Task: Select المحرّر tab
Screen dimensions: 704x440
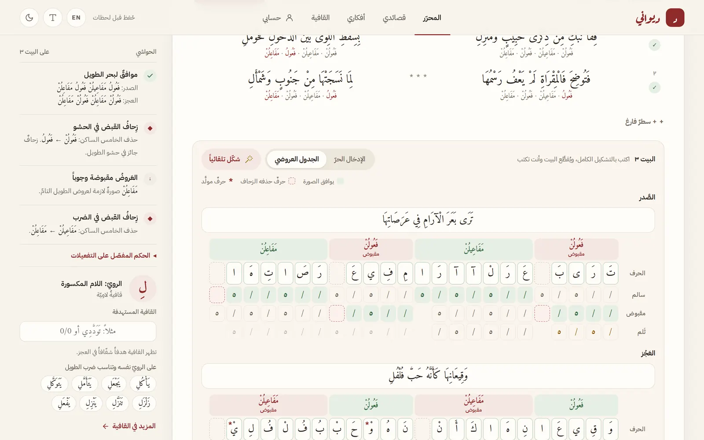Action: click(x=432, y=18)
